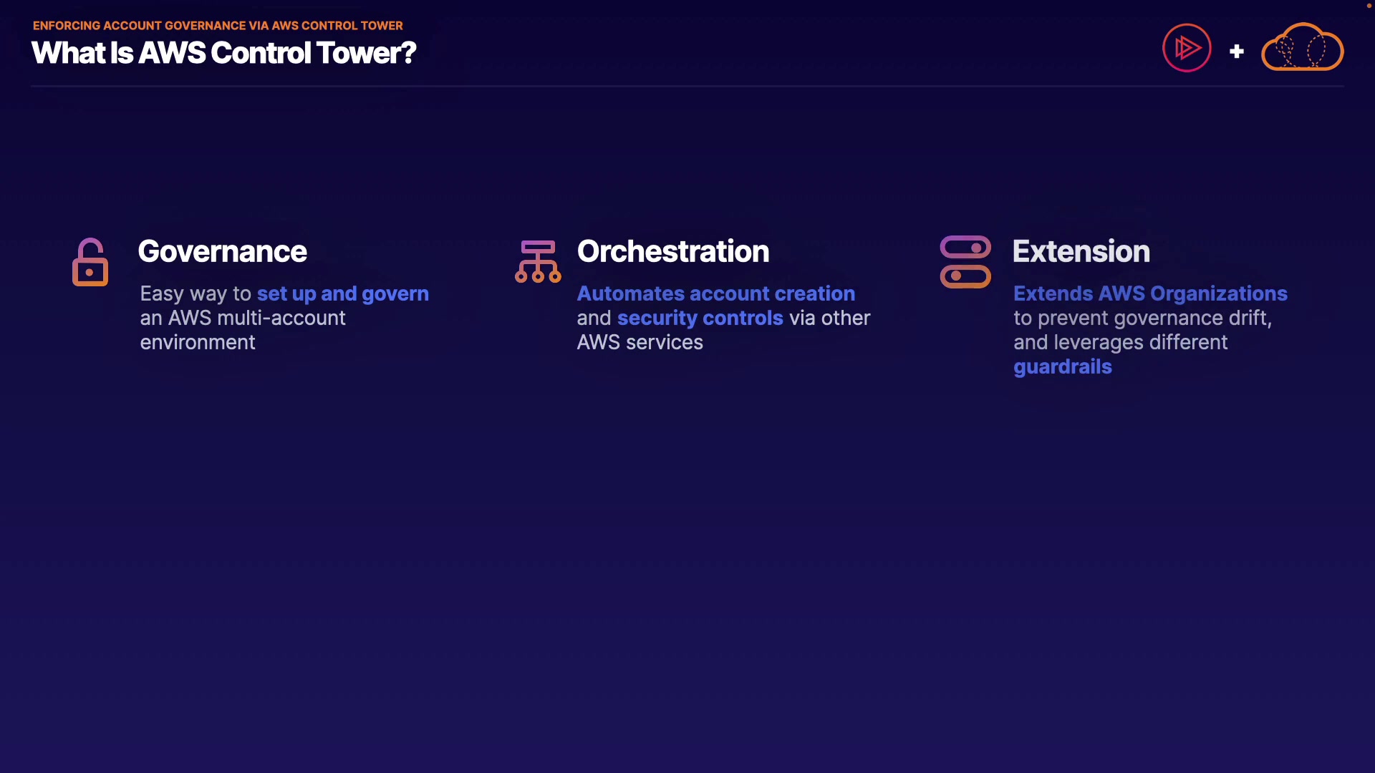Click the 'What Is AWS Control Tower?' title
The width and height of the screenshot is (1375, 773).
tap(223, 53)
